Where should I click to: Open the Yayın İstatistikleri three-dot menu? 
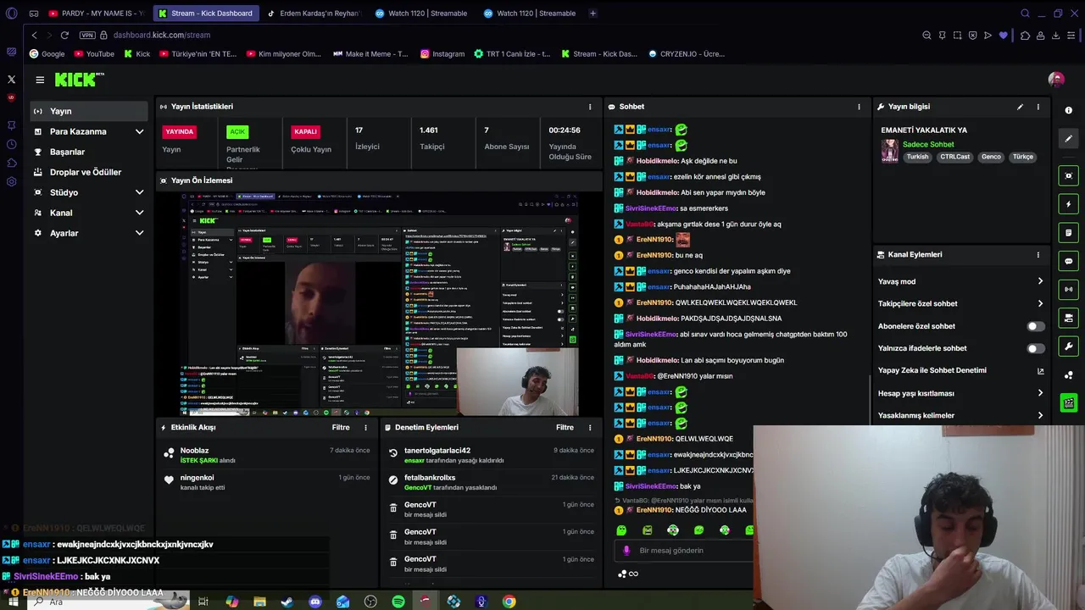[x=590, y=107]
